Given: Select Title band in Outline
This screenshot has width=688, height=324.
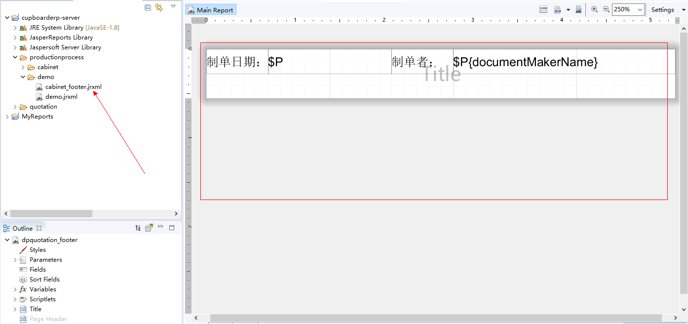Looking at the screenshot, I should tap(36, 309).
